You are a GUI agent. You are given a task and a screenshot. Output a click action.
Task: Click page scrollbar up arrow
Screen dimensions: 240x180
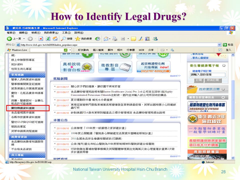click(x=233, y=55)
